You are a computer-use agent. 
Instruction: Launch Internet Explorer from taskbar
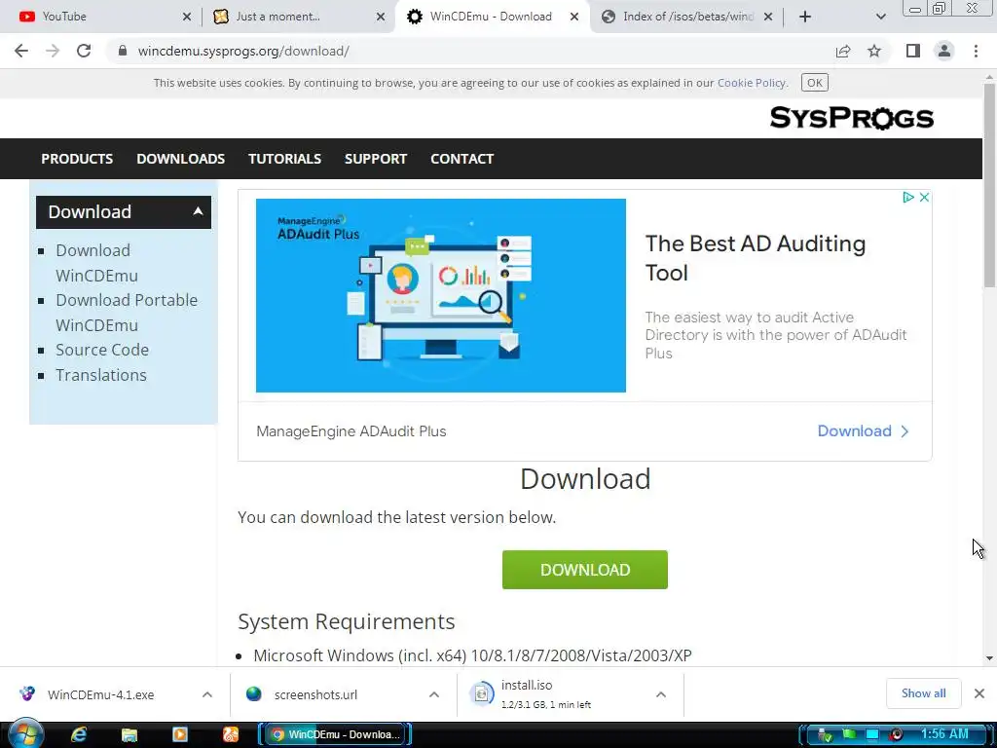(x=79, y=734)
